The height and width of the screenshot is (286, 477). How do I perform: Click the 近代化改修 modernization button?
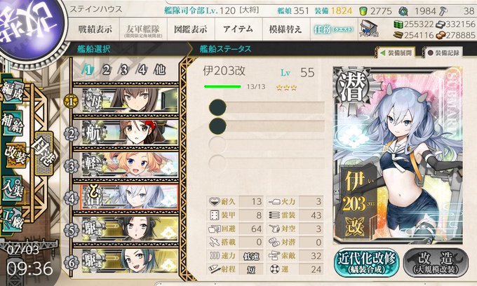[367, 262]
